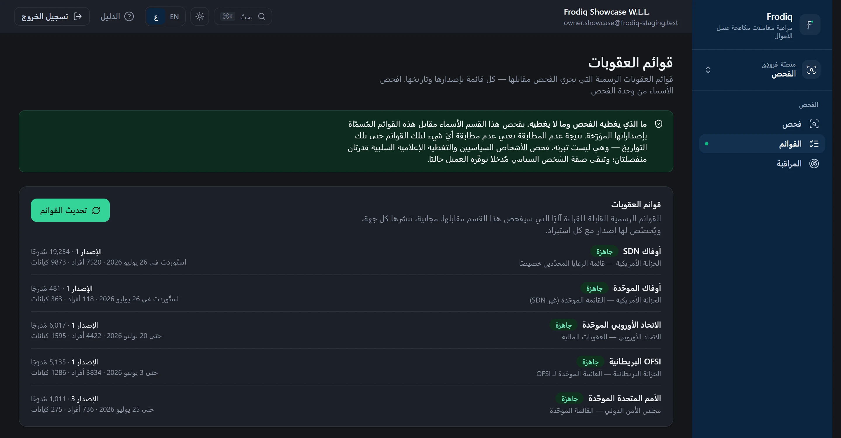The image size is (841, 438).
Task: Select the أوفاك الموحّدة list title
Action: [x=637, y=288]
